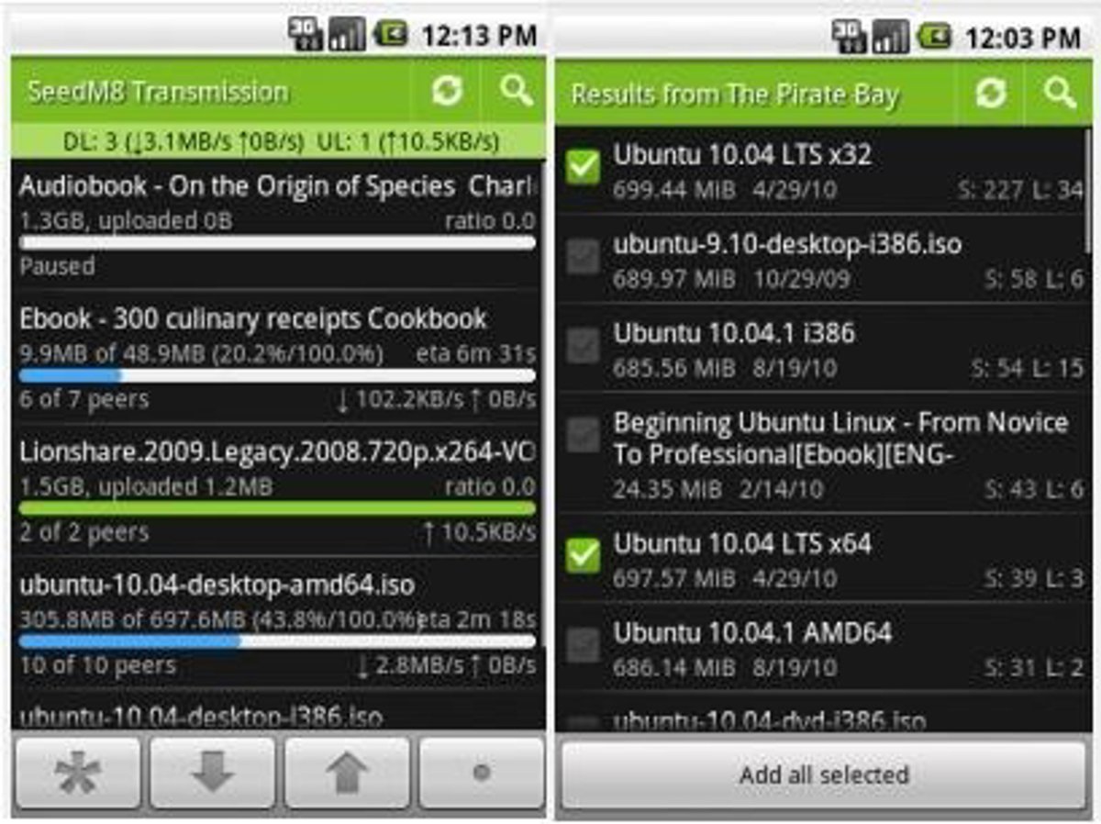The width and height of the screenshot is (1101, 824).
Task: Open the Ebook 300 culinary receipts torrent
Action: pyautogui.click(x=277, y=358)
